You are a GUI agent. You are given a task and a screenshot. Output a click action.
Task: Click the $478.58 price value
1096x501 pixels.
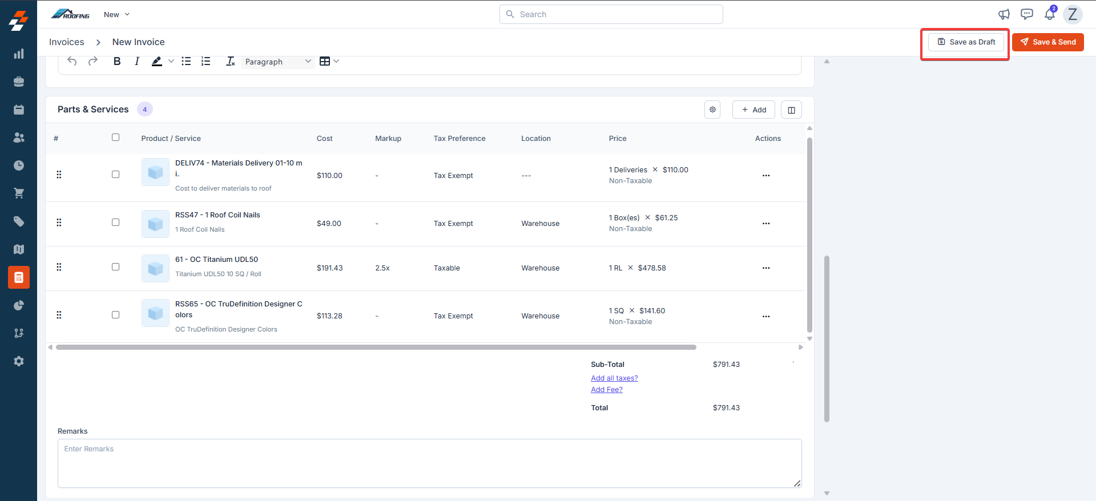click(x=652, y=268)
